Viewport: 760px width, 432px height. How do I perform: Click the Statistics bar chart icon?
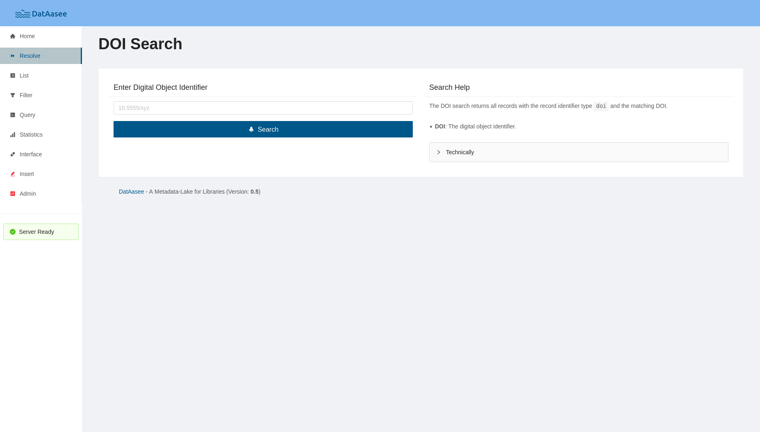tap(13, 135)
